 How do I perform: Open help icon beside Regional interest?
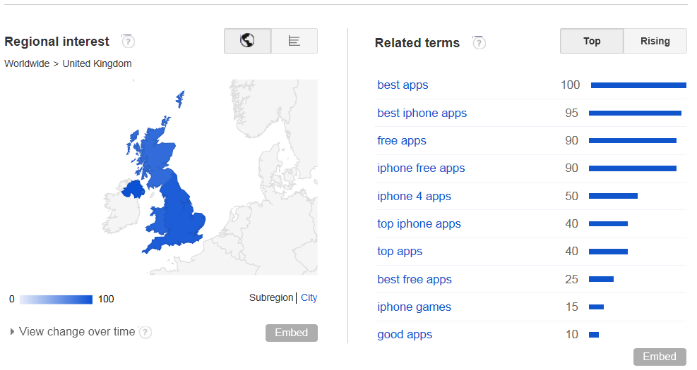click(128, 42)
